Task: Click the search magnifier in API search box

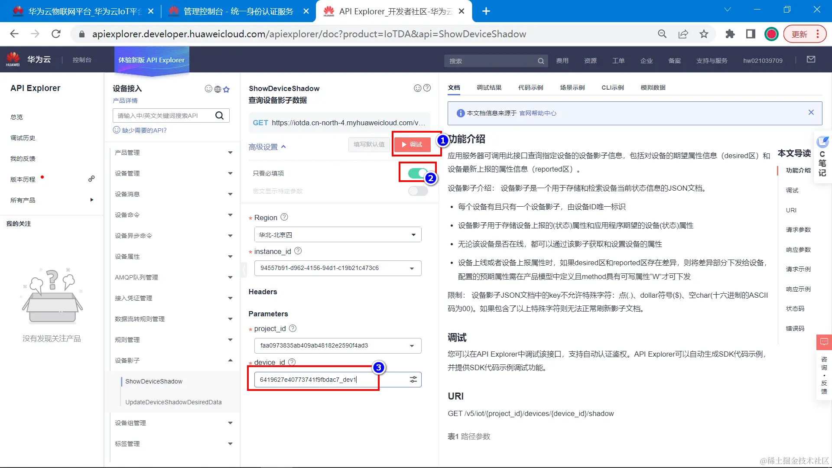Action: [219, 116]
